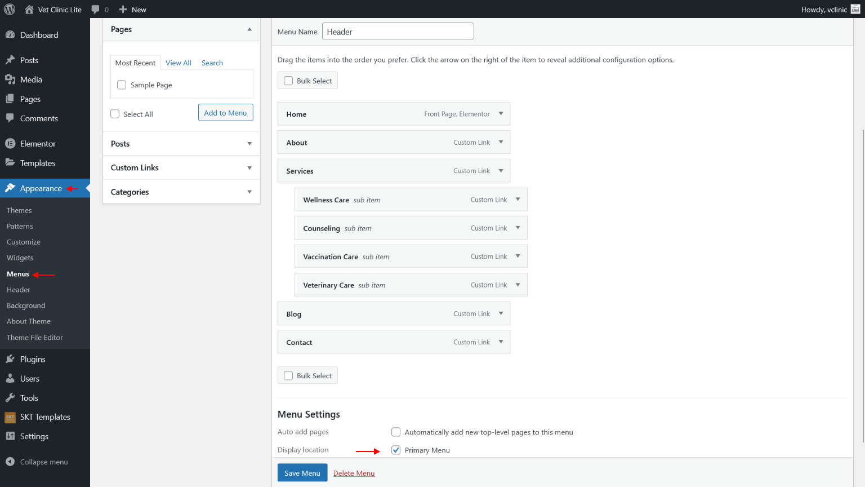Open the Menus submenu item
This screenshot has height=487, width=865.
18,274
